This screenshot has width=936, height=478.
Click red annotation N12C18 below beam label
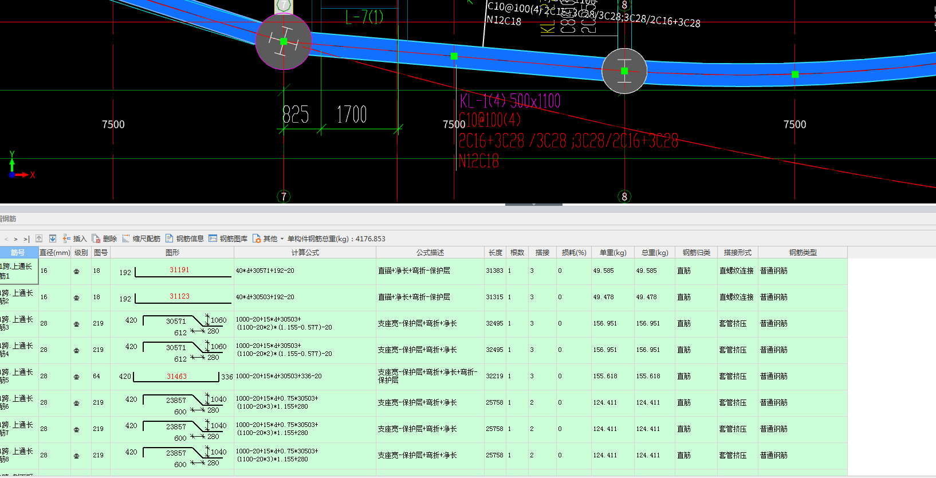[479, 162]
